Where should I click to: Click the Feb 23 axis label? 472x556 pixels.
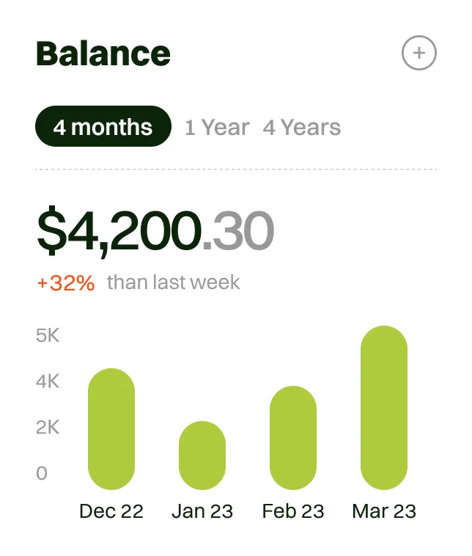[293, 511]
